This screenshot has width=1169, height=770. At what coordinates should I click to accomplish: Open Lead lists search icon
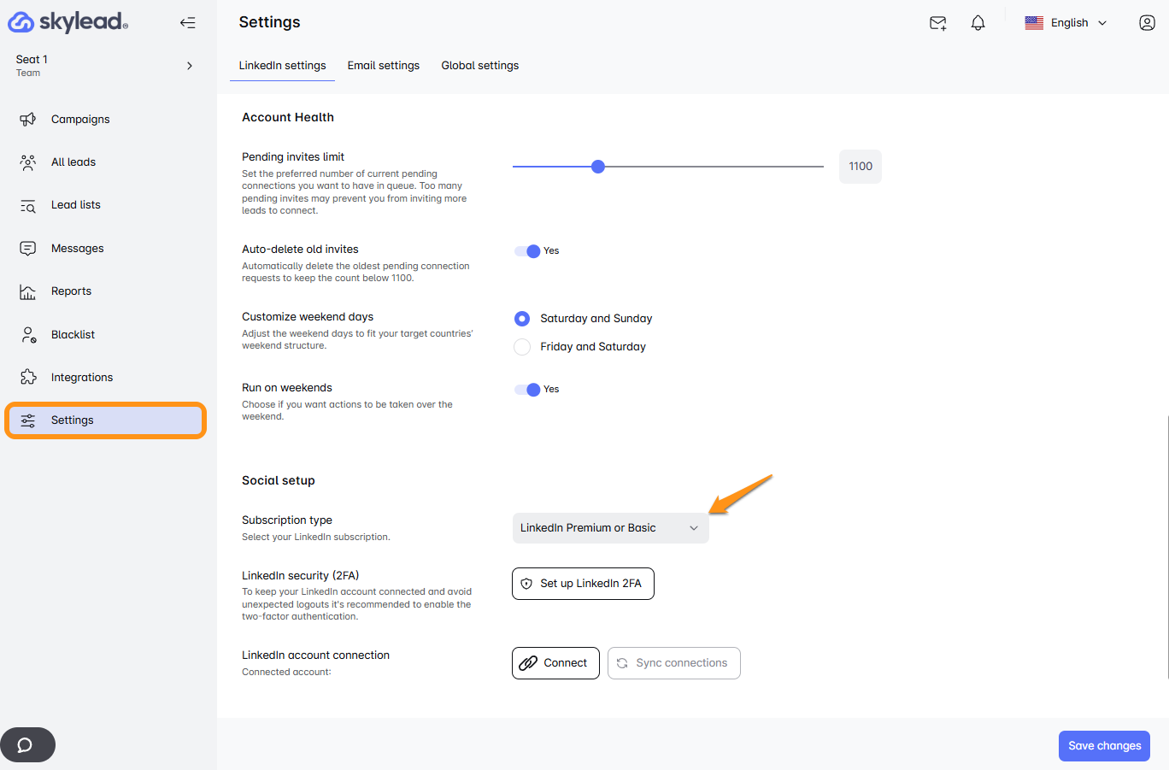(x=28, y=205)
